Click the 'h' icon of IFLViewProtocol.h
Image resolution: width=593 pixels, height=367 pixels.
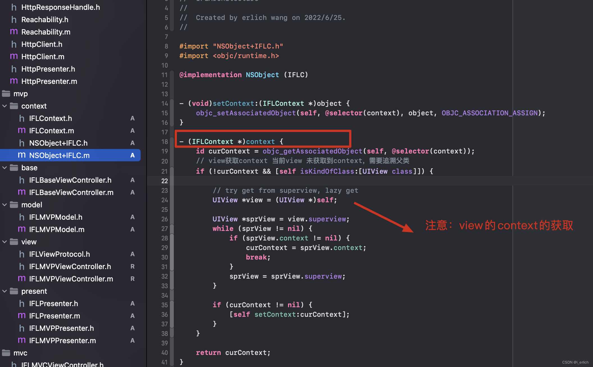tap(22, 254)
